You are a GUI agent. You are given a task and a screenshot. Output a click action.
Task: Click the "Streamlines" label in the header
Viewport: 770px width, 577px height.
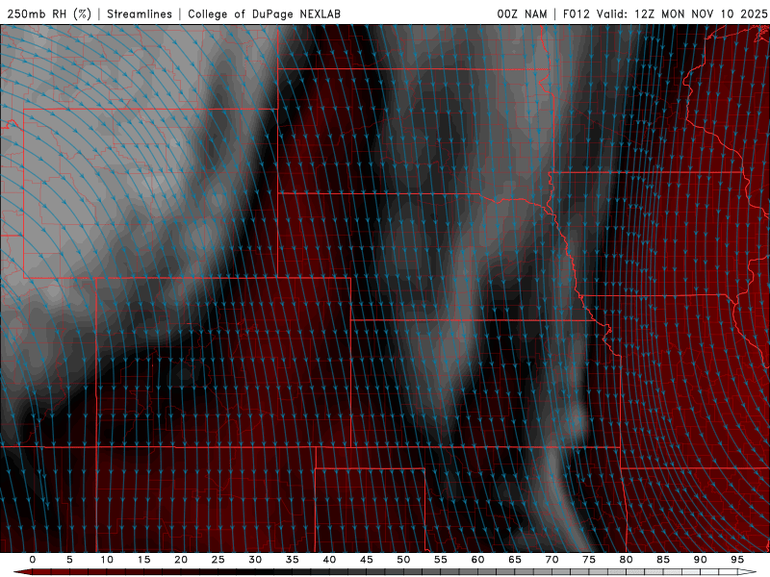pos(140,13)
